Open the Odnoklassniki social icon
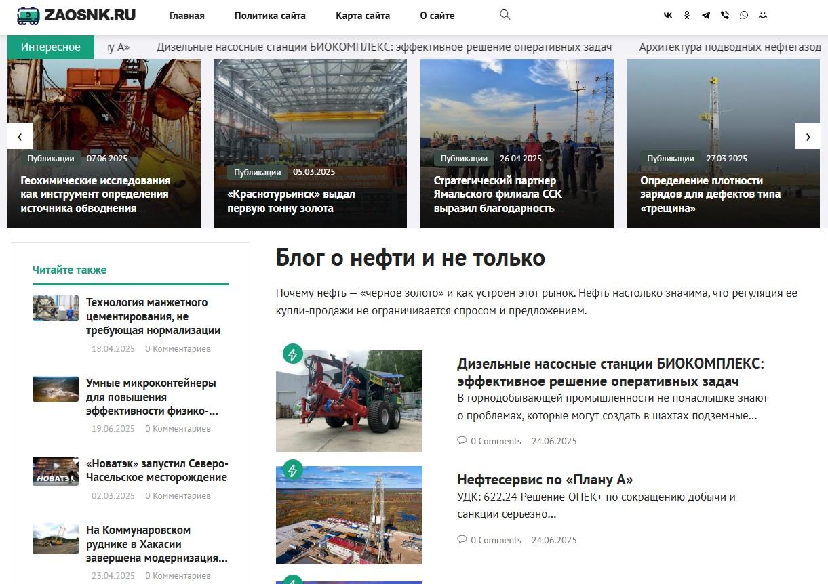Viewport: 828px width, 584px height. coord(687,15)
